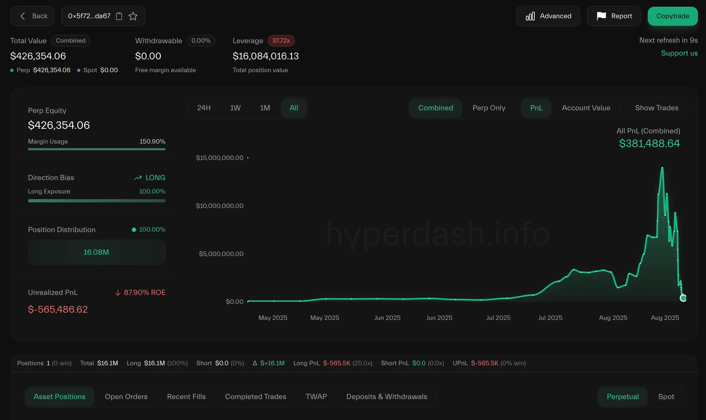This screenshot has height=420, width=706.
Task: Click the Report flag icon
Action: (601, 16)
